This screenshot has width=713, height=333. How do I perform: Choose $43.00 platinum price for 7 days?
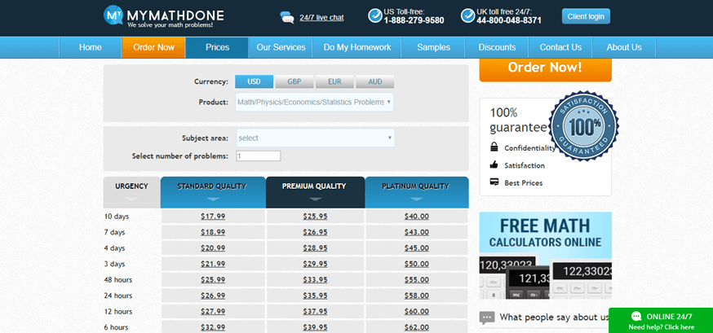coord(417,232)
